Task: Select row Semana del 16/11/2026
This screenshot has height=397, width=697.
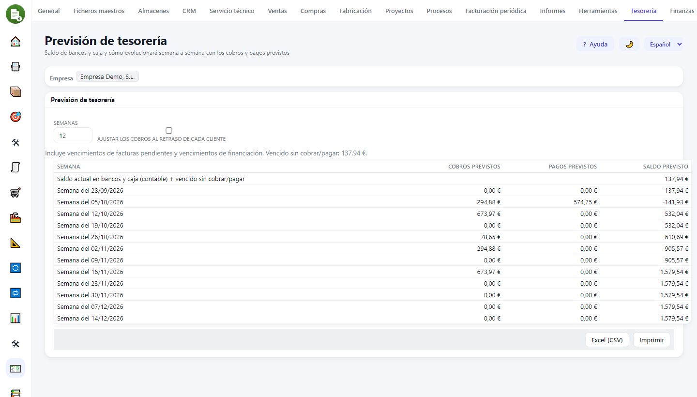Action: click(373, 272)
